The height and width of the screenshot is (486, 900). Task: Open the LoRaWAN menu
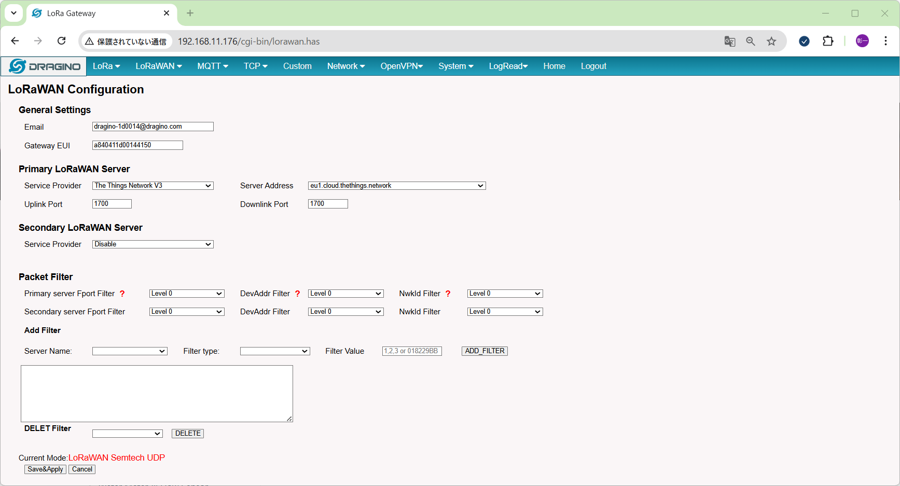(x=158, y=66)
